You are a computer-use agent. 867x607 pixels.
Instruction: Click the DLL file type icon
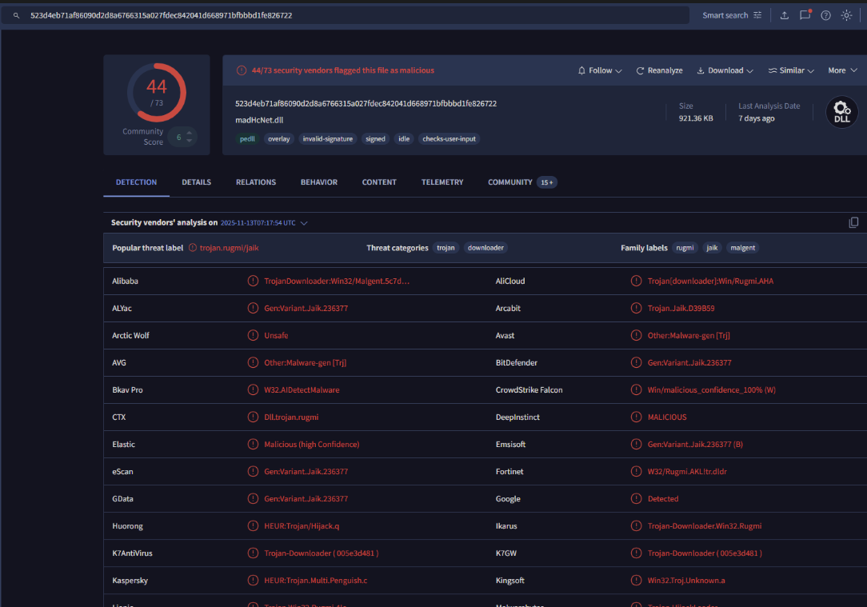pos(841,113)
